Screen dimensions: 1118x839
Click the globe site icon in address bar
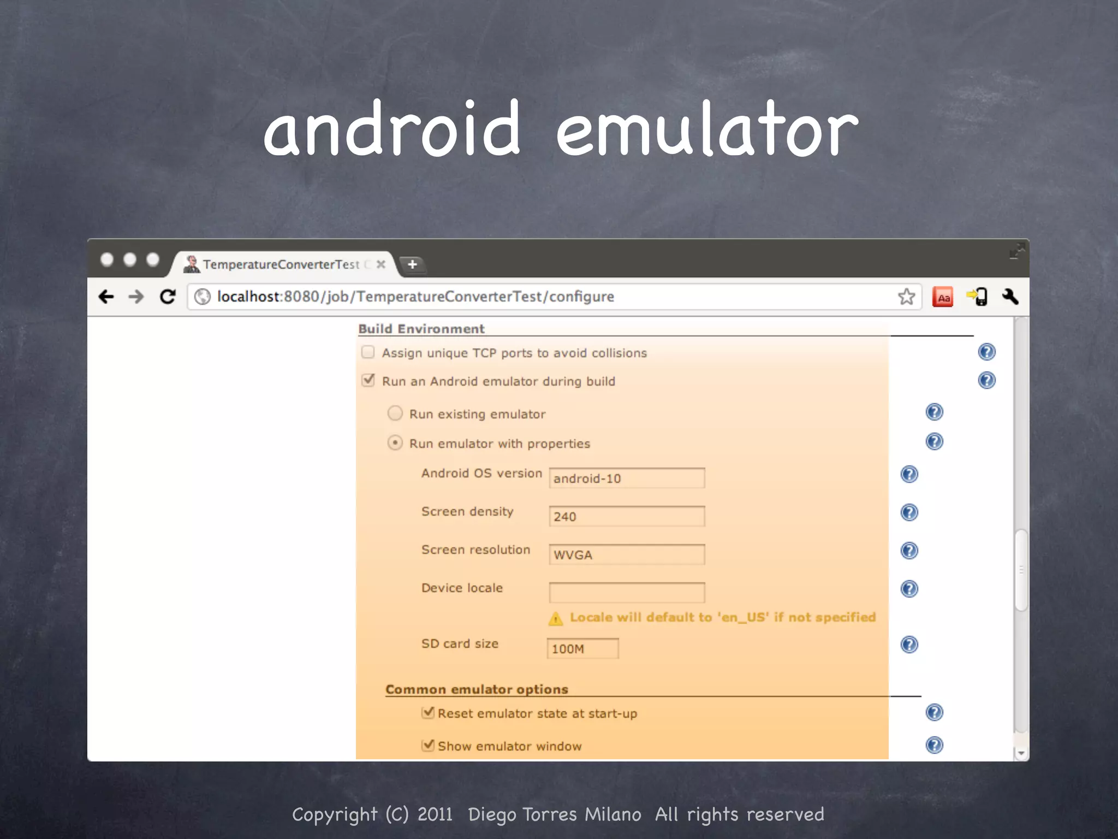coord(203,297)
